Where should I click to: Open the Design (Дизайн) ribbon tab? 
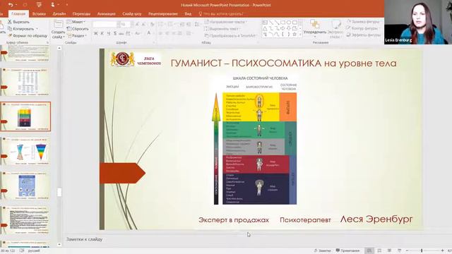(59, 14)
